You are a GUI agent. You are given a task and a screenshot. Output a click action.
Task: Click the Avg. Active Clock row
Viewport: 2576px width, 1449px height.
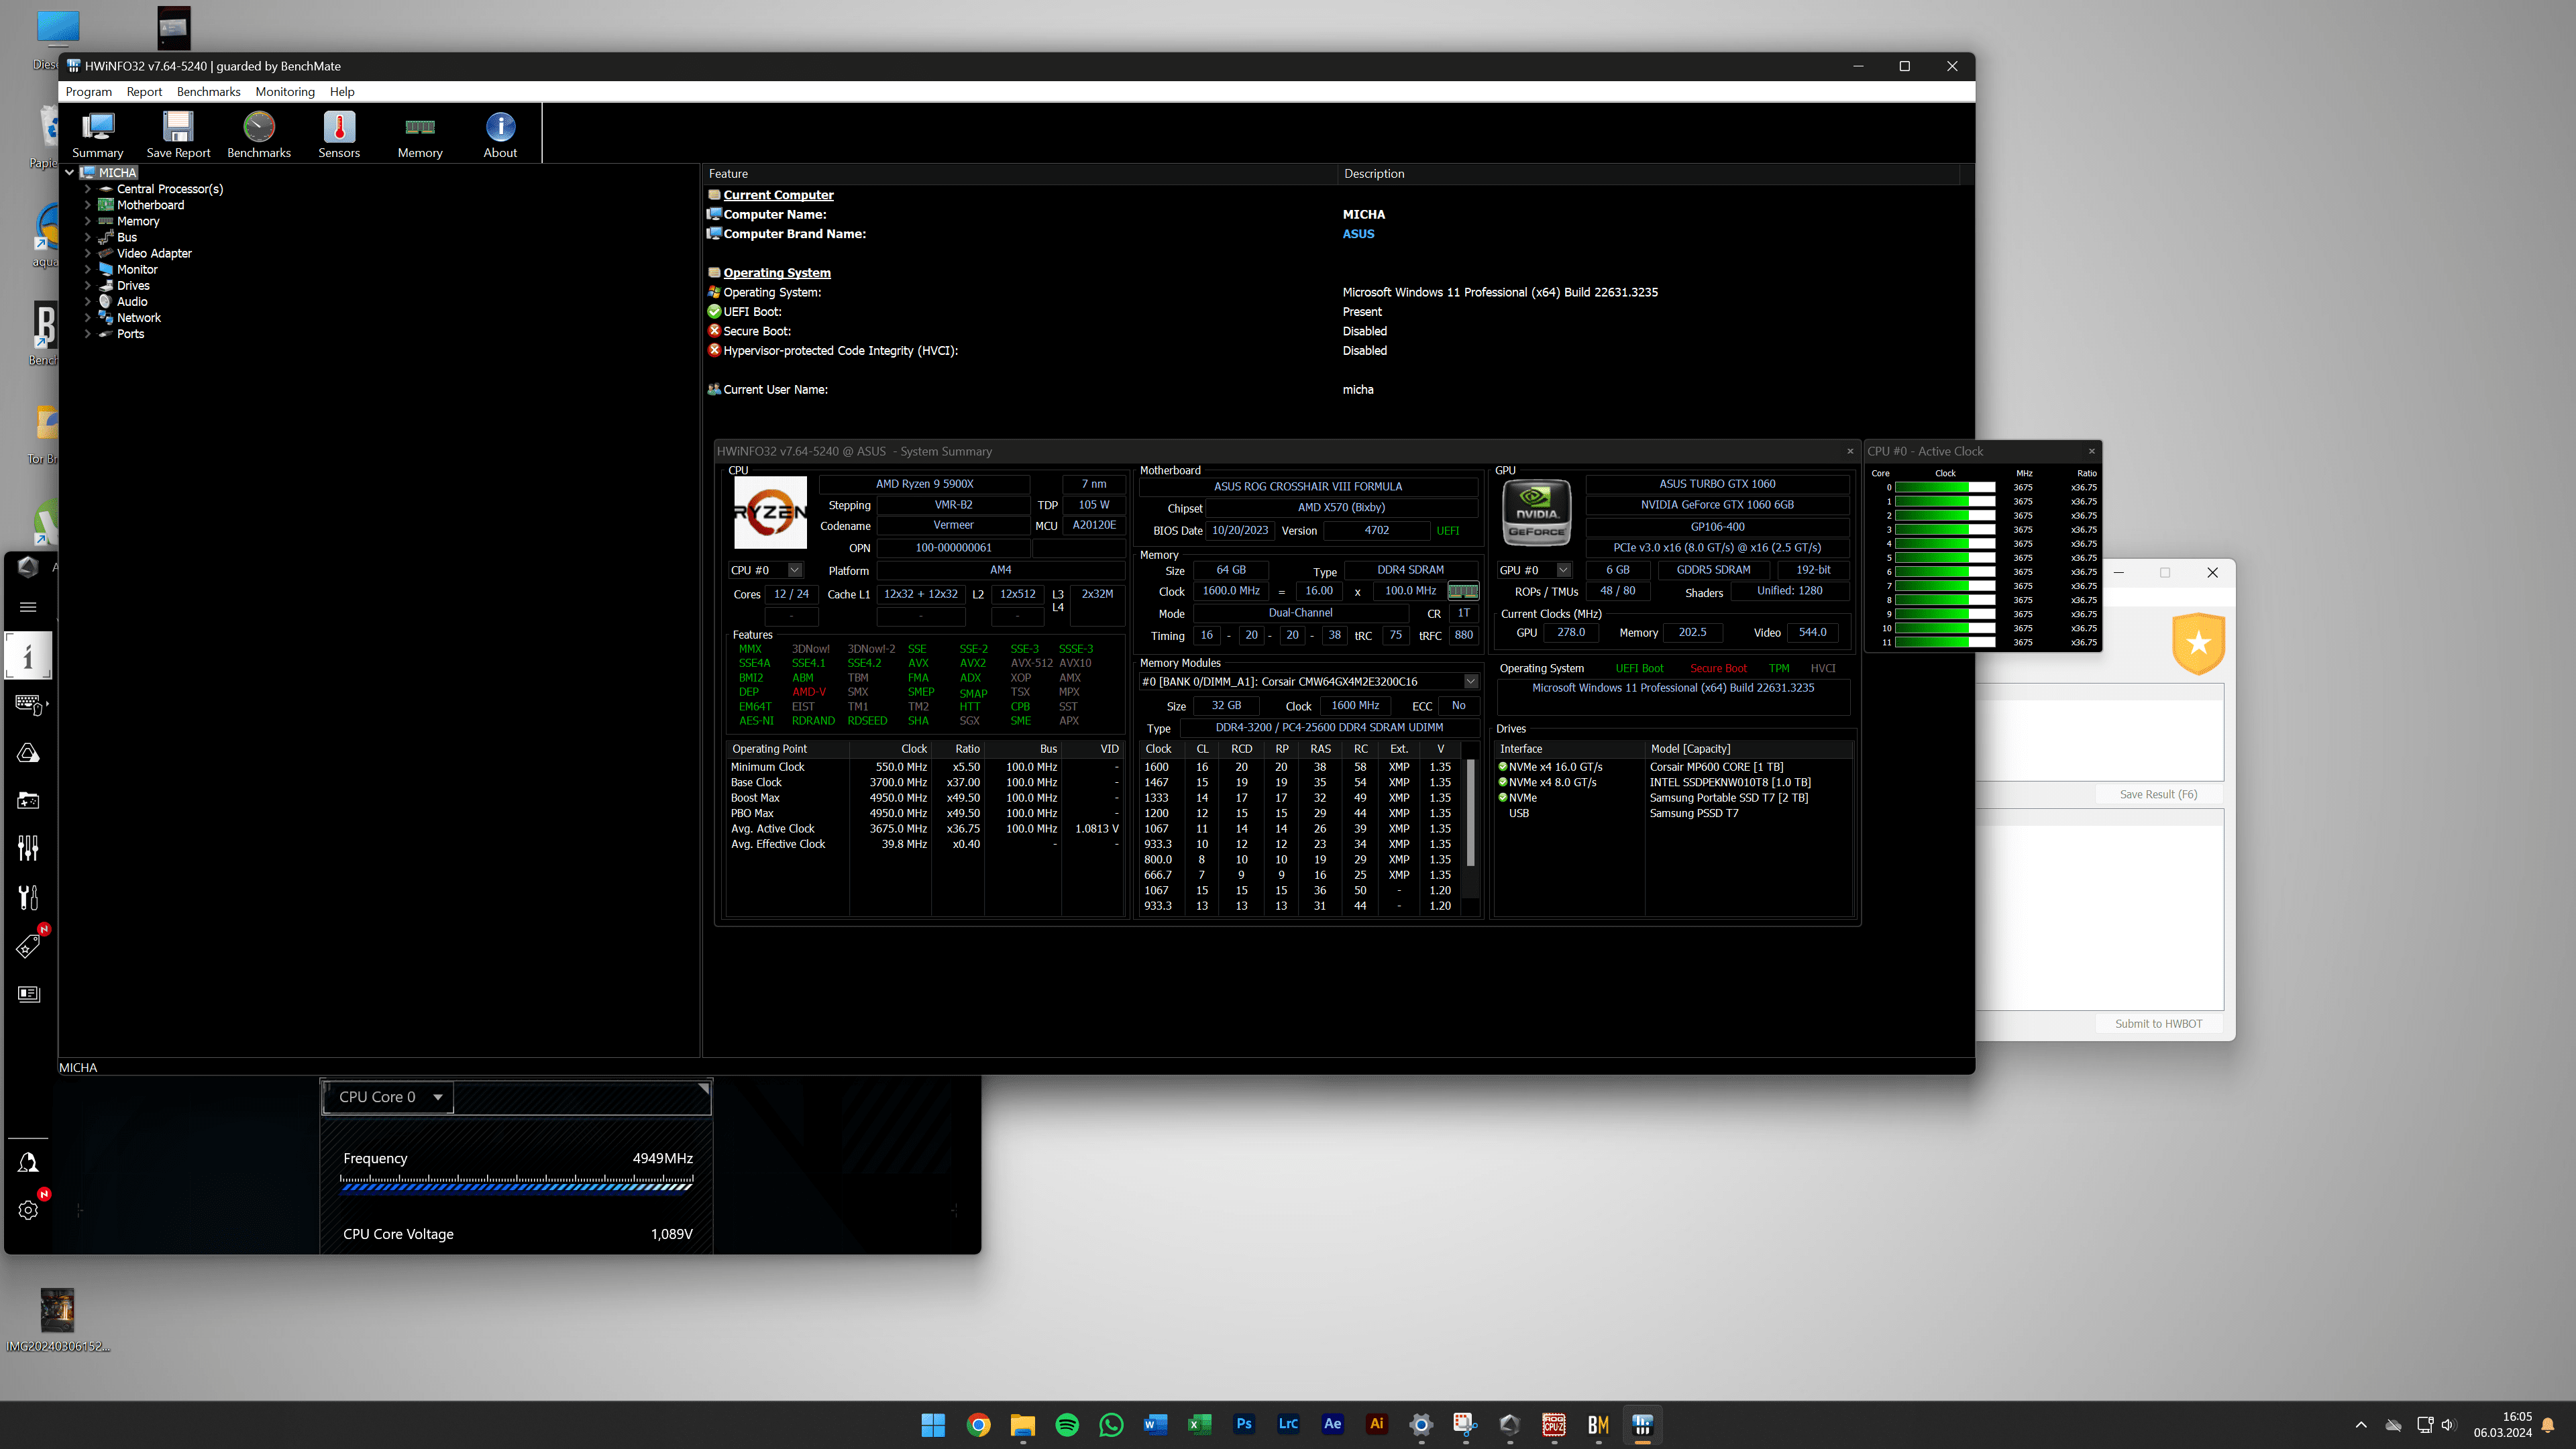(x=924, y=829)
